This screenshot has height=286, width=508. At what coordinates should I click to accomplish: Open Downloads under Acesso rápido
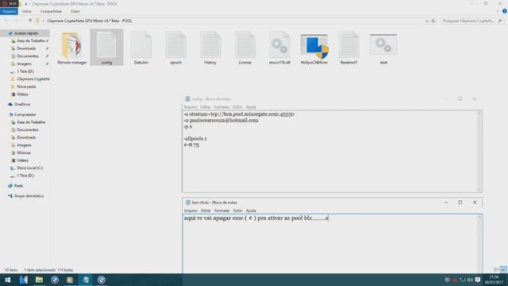click(26, 48)
